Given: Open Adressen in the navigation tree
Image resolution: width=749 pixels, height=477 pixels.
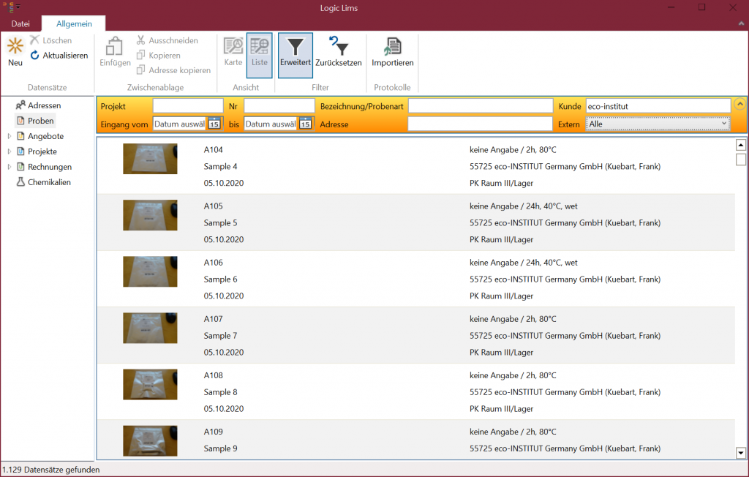Looking at the screenshot, I should click(44, 105).
